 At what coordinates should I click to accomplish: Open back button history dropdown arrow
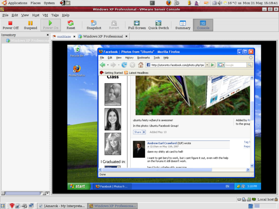click(x=108, y=65)
